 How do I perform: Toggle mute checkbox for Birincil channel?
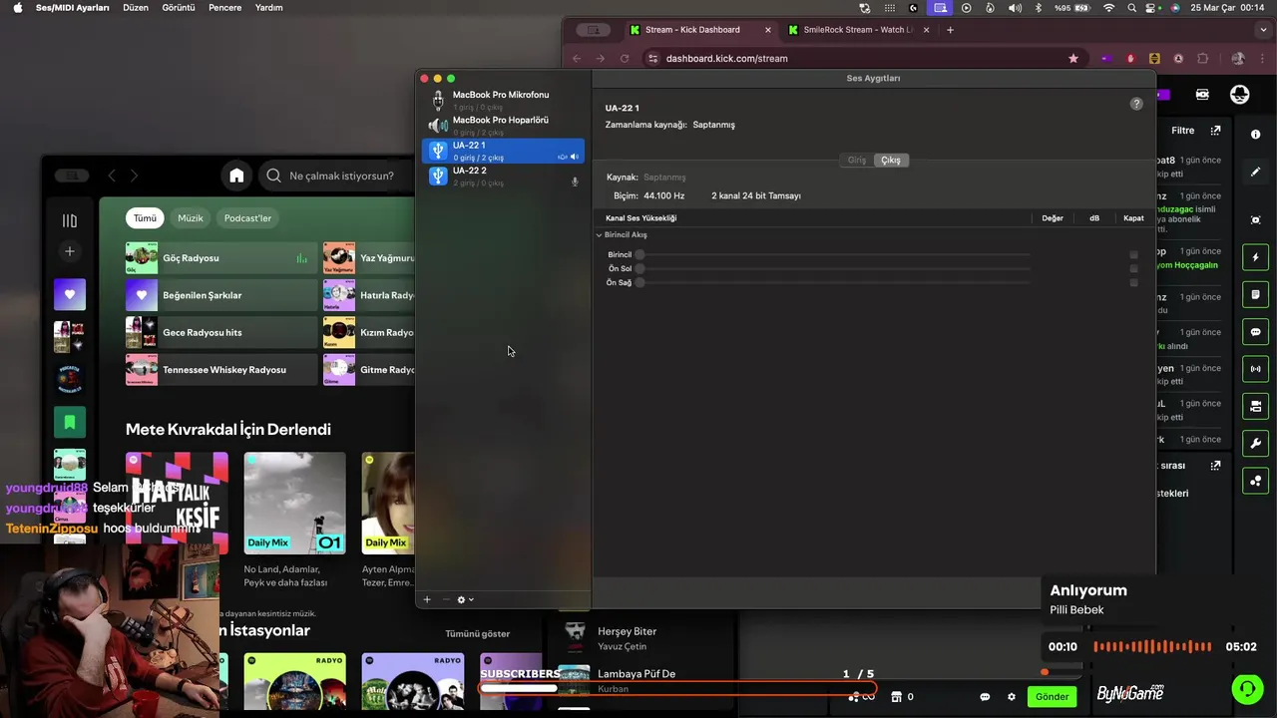click(1134, 254)
